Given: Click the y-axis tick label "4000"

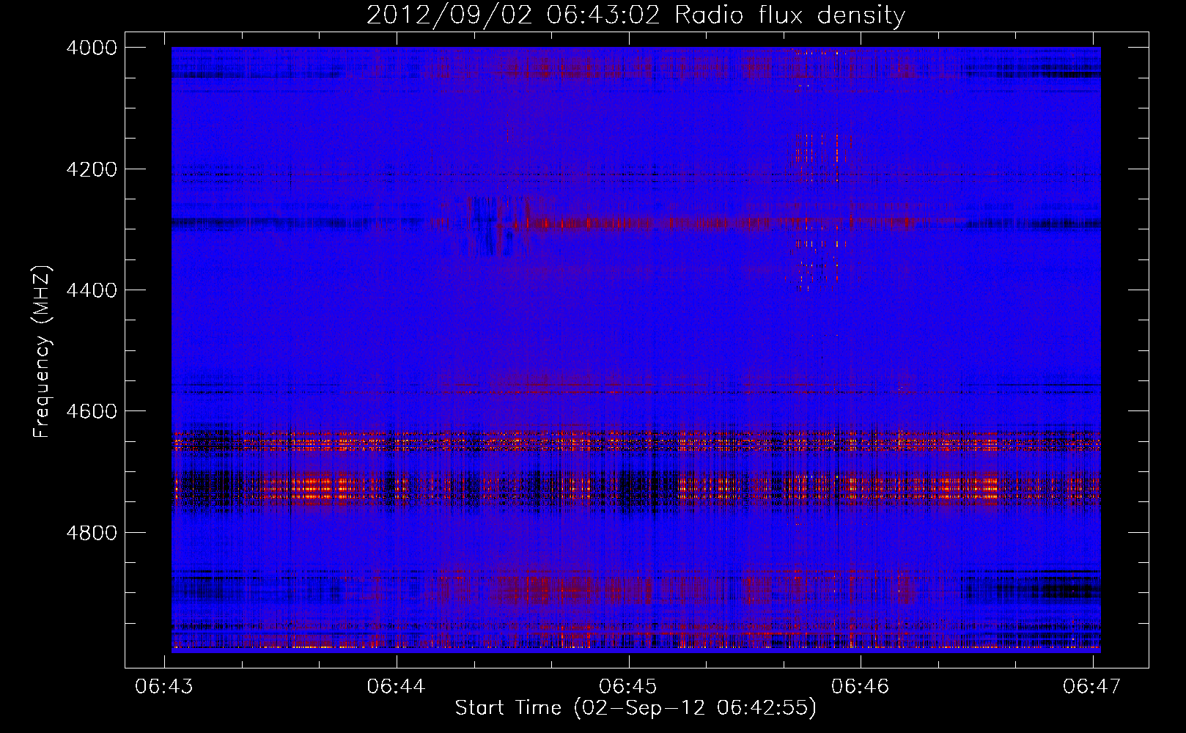Looking at the screenshot, I should [92, 48].
